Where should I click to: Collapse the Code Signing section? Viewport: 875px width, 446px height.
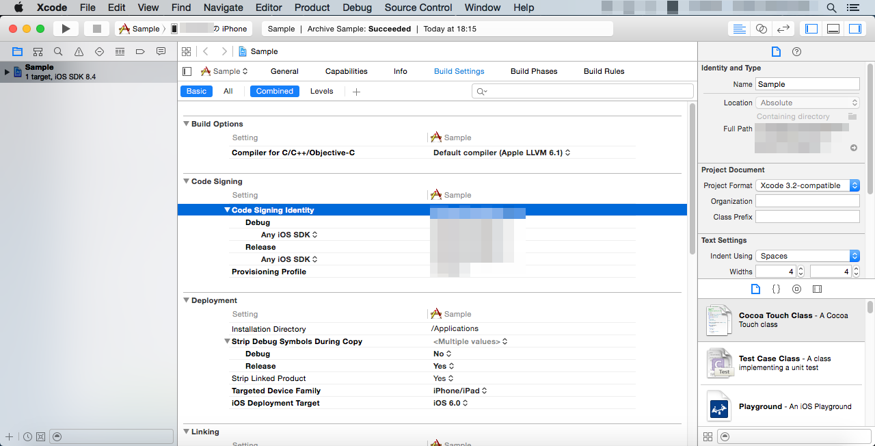[186, 181]
